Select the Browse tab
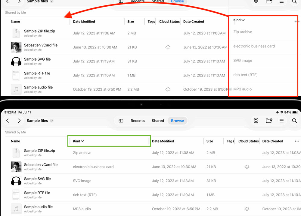301x216 pixels. (177, 121)
